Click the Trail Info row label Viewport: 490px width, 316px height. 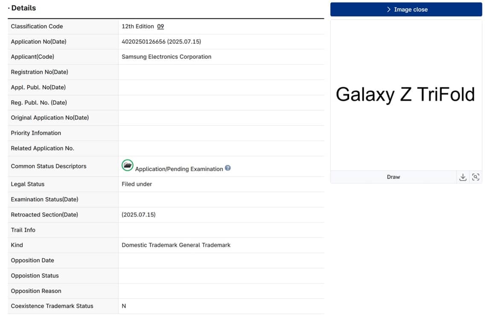point(23,230)
